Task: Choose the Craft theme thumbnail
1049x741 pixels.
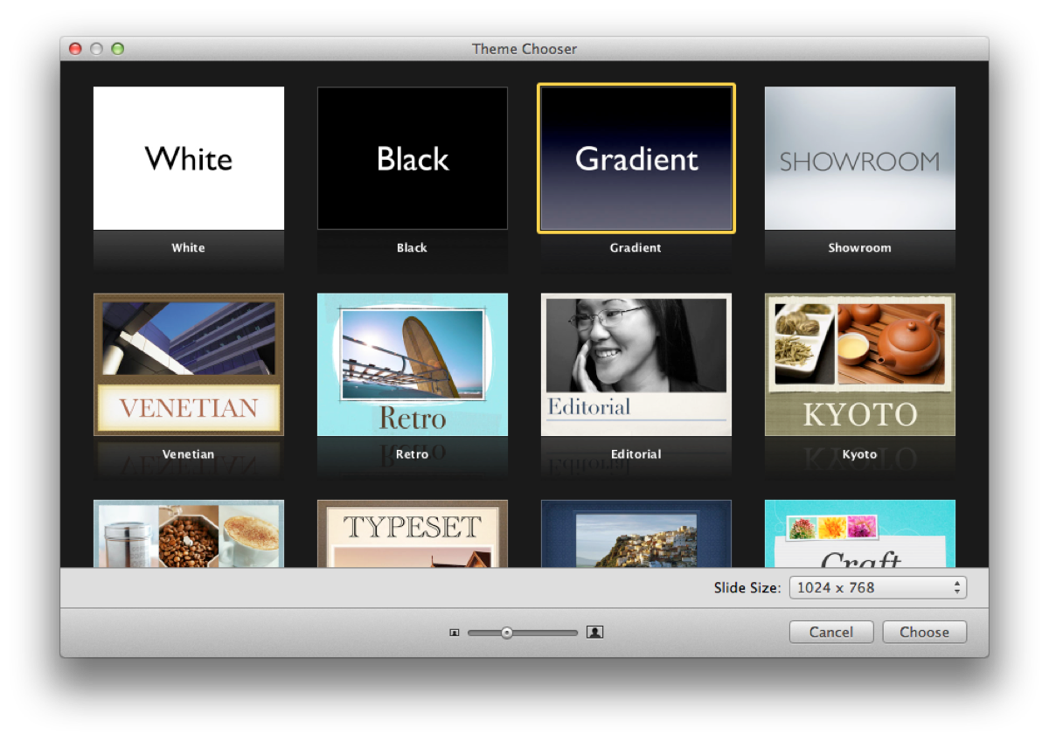Action: pos(860,534)
